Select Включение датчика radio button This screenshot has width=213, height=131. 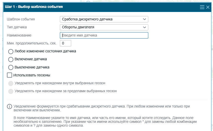coord(11,59)
